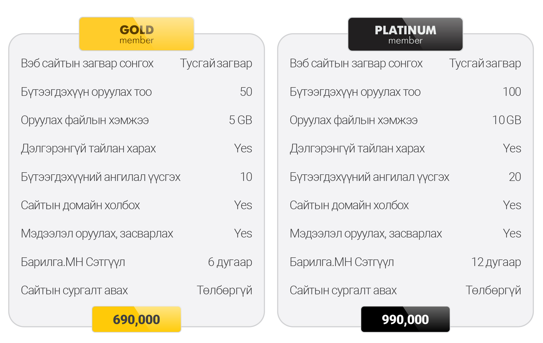Viewport: 543px width, 343px height.
Task: Click the product count value 50
Action: coord(246,92)
